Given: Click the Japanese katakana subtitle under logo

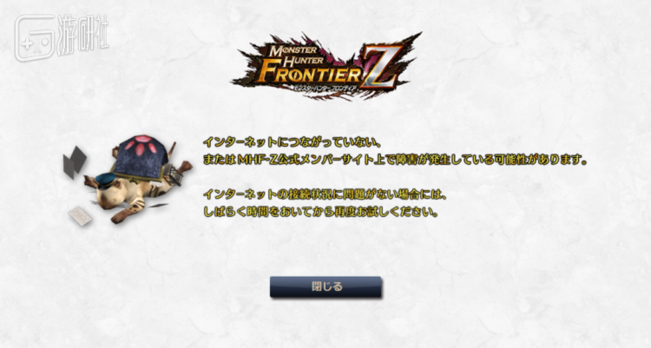Looking at the screenshot, I should pyautogui.click(x=325, y=89).
